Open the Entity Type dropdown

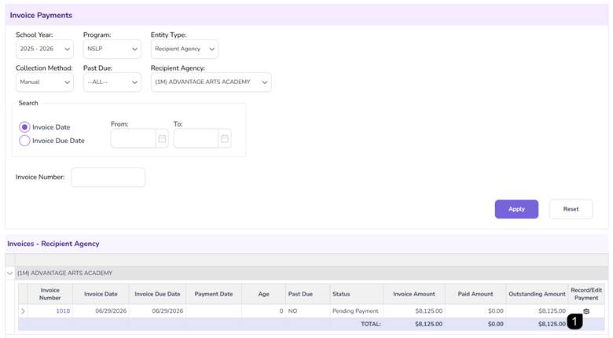click(x=185, y=49)
